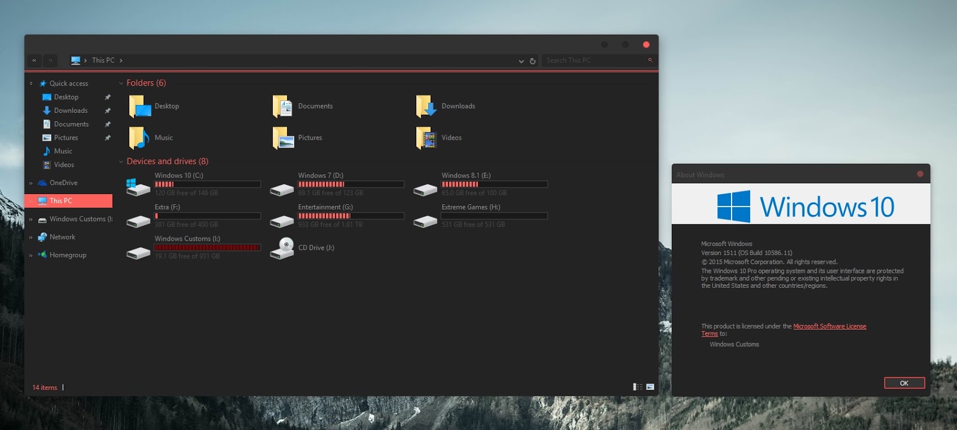The image size is (957, 430).
Task: Click the search magnifier icon
Action: pos(650,60)
